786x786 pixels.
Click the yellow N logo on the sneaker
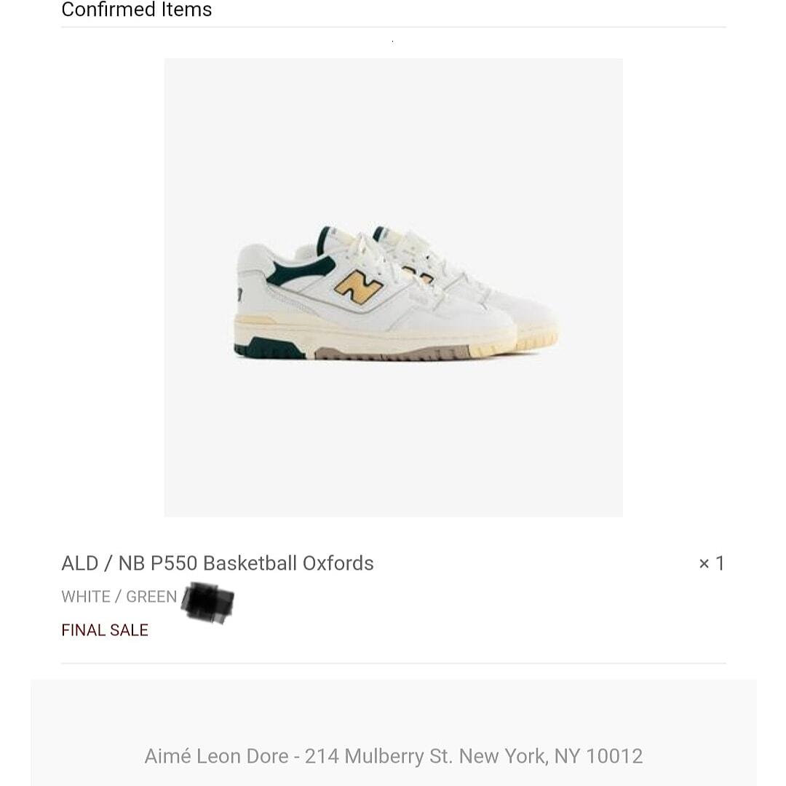pos(358,286)
